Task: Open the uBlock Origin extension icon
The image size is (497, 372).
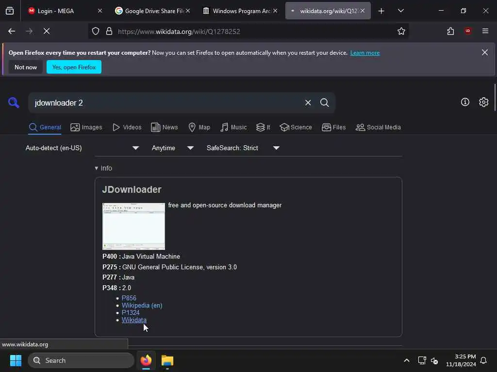Action: [468, 31]
